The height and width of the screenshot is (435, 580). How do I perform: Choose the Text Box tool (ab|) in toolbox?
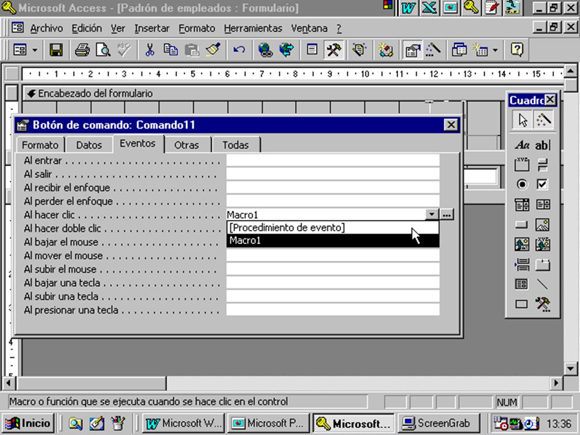click(543, 144)
